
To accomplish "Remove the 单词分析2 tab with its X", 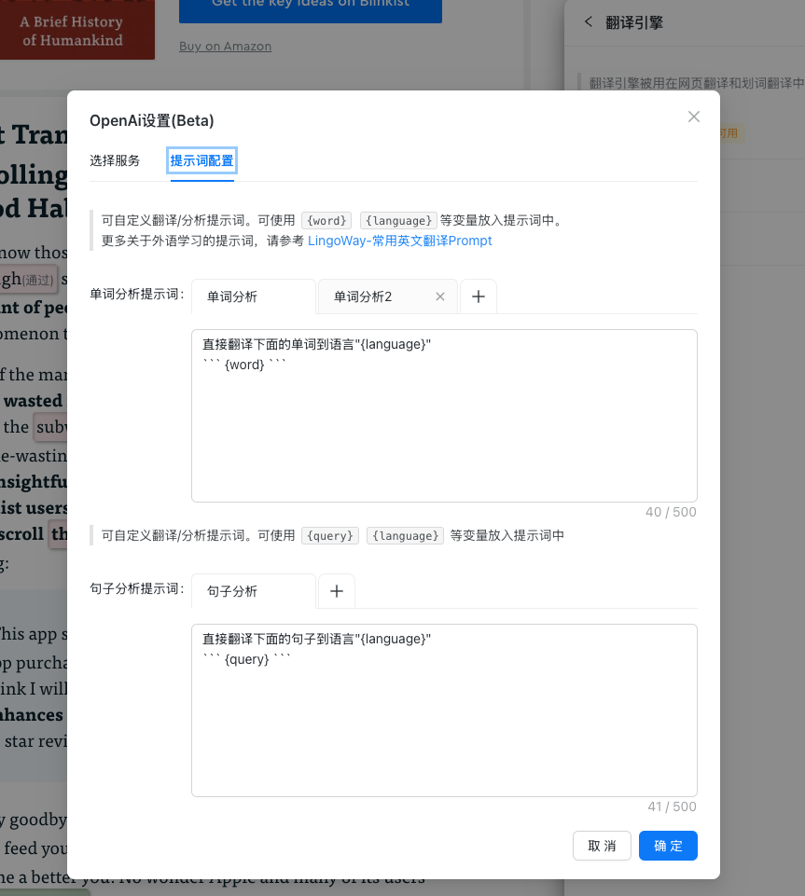I will 440,296.
